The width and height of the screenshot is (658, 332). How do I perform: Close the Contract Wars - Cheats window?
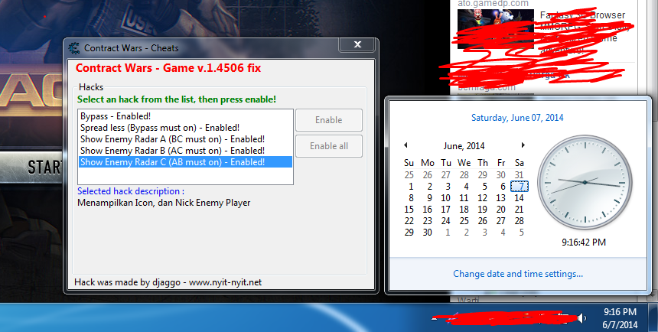[x=357, y=44]
